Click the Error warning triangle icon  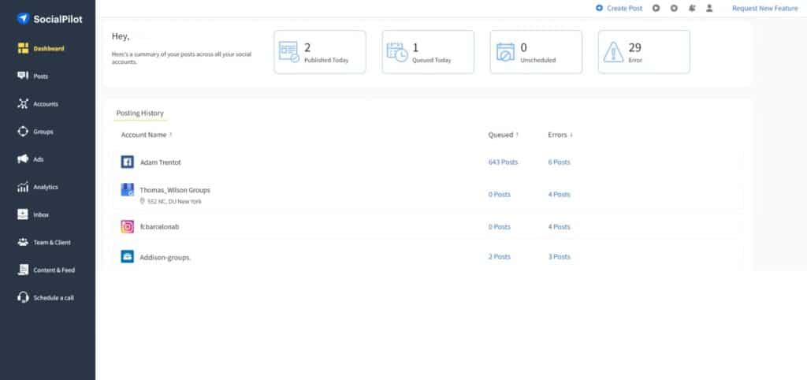pyautogui.click(x=613, y=52)
